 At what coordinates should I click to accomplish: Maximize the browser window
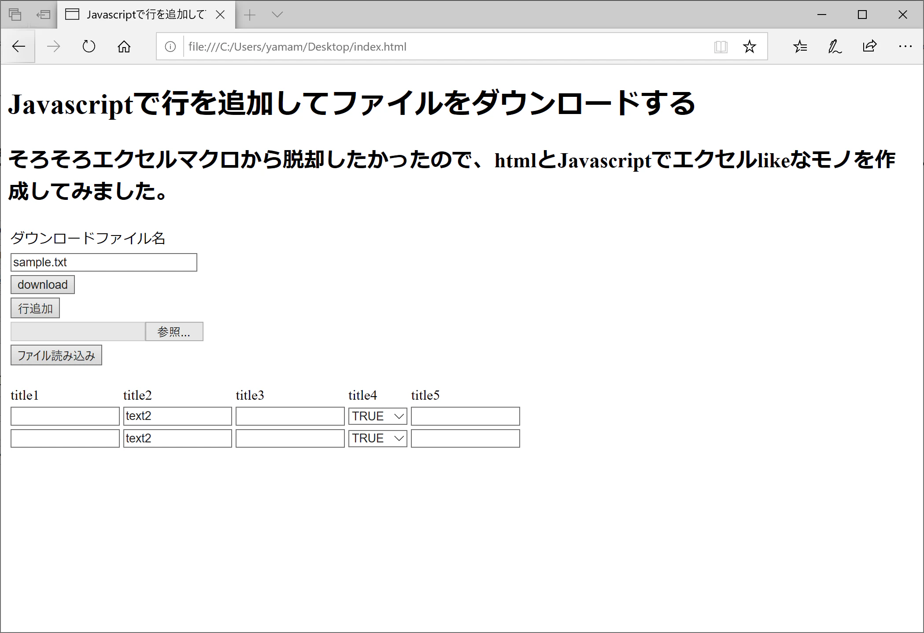[x=862, y=15]
